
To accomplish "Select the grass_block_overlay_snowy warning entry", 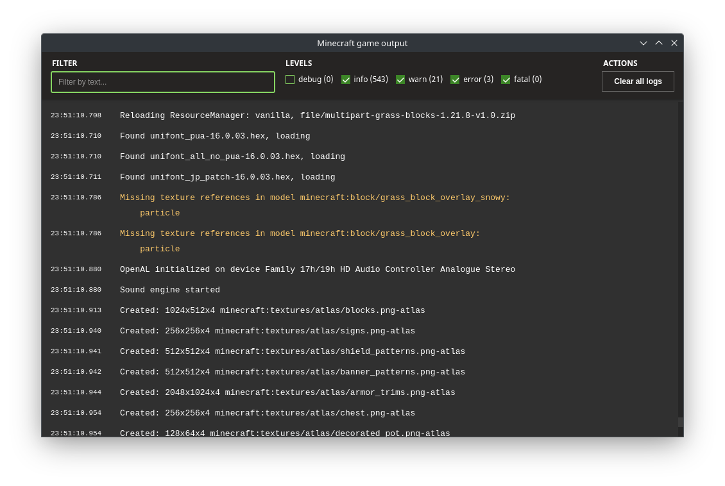I will click(x=314, y=197).
